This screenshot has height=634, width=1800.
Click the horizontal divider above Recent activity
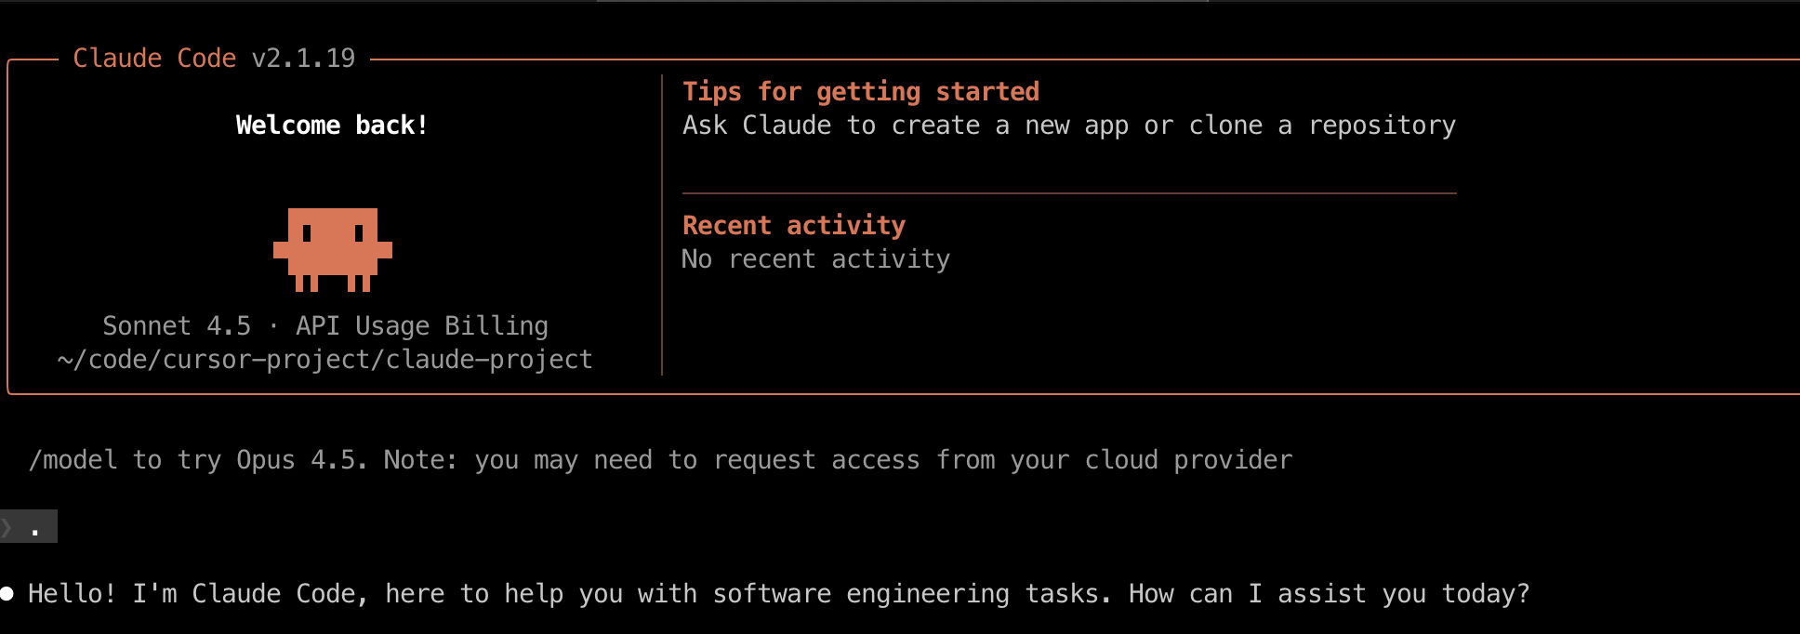pos(1069,193)
